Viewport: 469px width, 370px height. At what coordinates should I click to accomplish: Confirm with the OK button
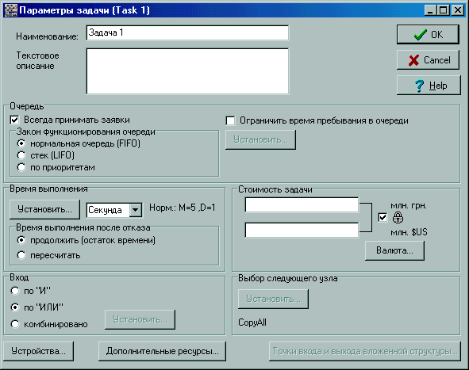coord(428,35)
